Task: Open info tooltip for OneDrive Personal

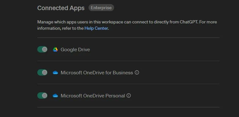Action: [x=129, y=95]
